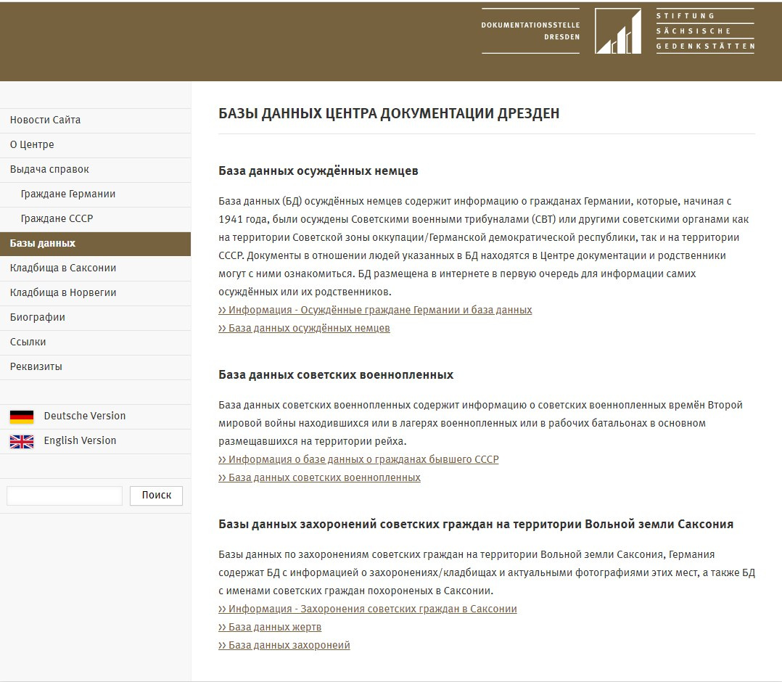Click the German flag icon
Screen dimensions: 782x682
point(22,416)
